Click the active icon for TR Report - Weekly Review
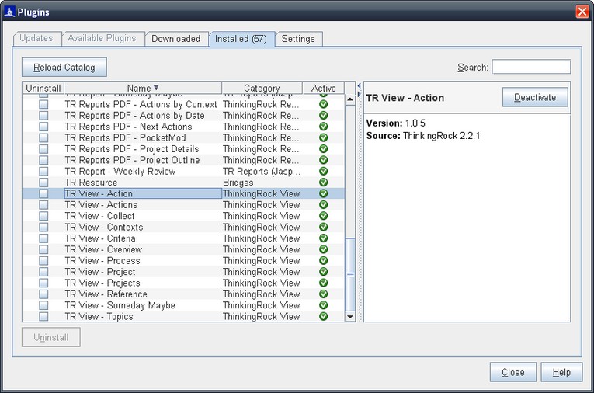This screenshot has width=594, height=393. point(323,172)
